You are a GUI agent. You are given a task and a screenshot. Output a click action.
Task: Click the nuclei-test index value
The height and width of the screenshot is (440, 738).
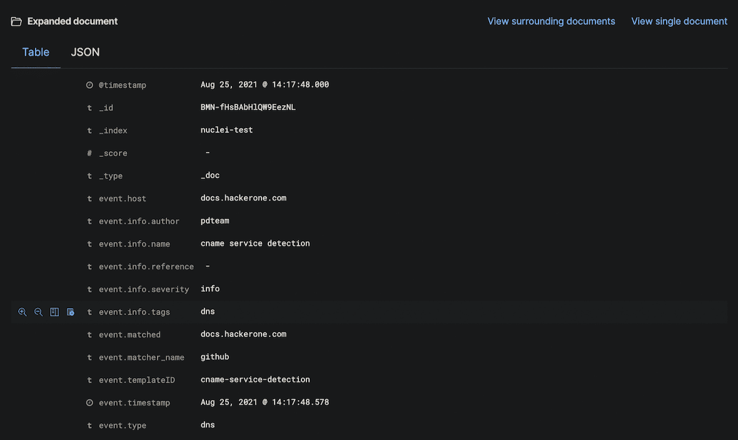[226, 130]
